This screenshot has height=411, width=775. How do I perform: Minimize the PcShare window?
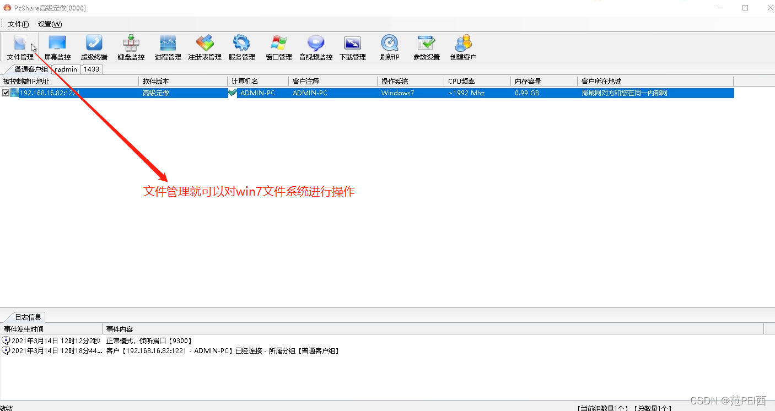click(720, 8)
